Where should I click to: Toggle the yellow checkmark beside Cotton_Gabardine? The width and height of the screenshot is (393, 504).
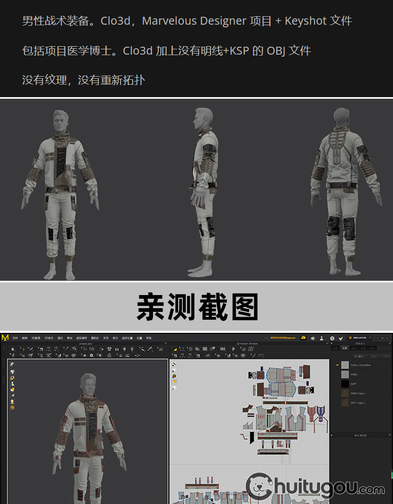tap(337, 365)
